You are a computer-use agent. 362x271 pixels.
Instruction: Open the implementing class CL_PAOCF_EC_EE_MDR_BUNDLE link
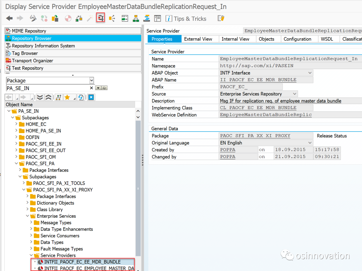(258, 108)
